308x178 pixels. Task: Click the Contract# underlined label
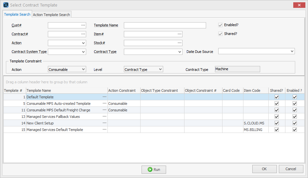[x=20, y=34]
